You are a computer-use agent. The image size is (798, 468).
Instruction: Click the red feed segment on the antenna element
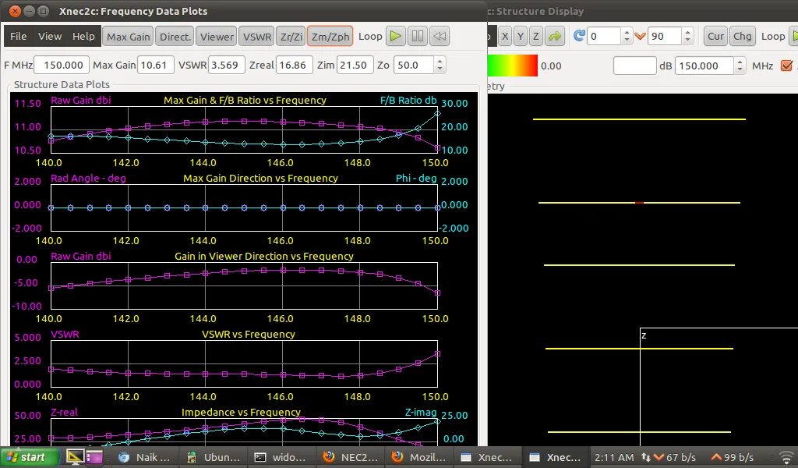point(639,203)
